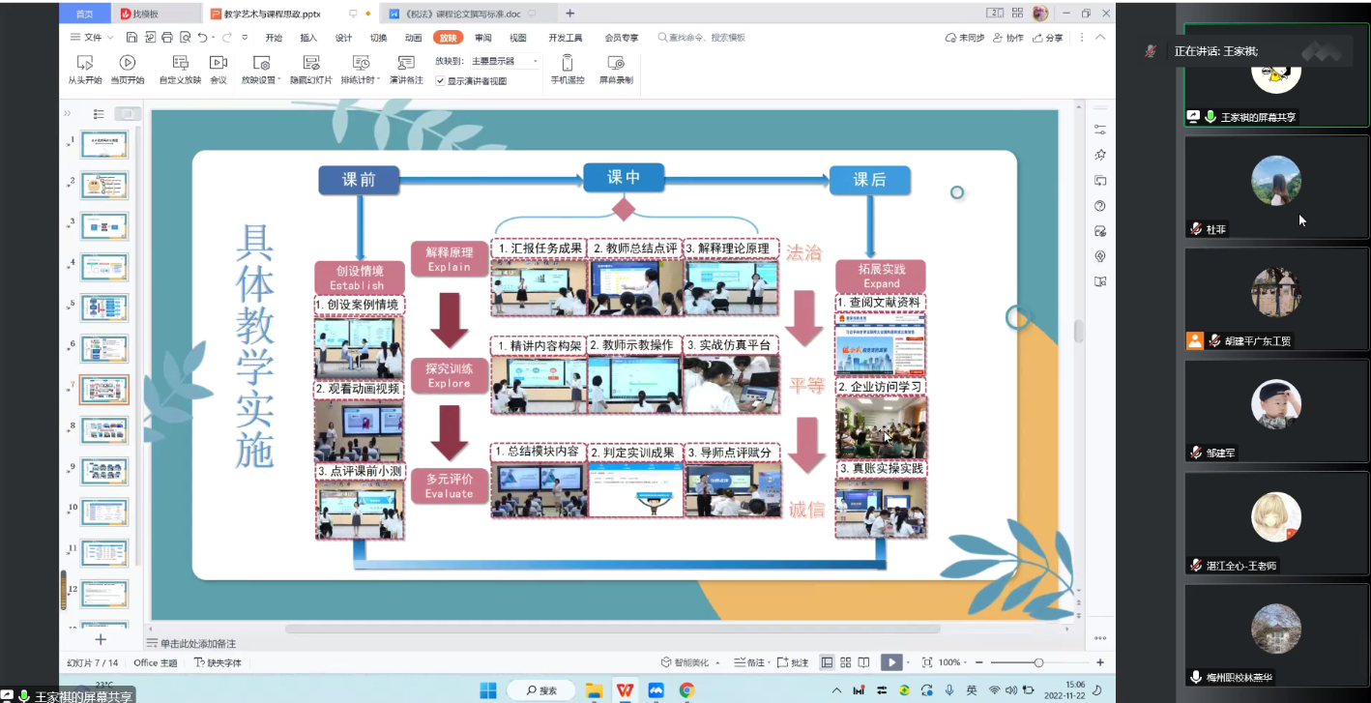
Task: Start slideshow with 从头开始 icon
Action: pos(84,63)
